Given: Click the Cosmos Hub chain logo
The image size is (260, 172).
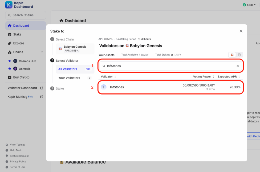Looking at the screenshot, I should [15, 61].
